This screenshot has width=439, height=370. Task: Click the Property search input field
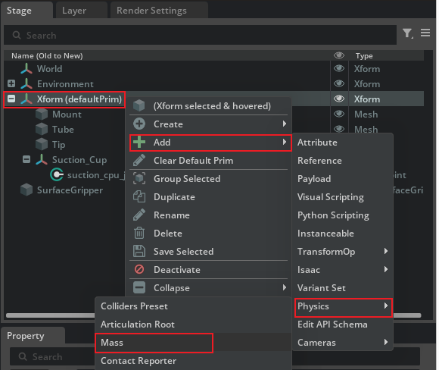tap(215, 356)
